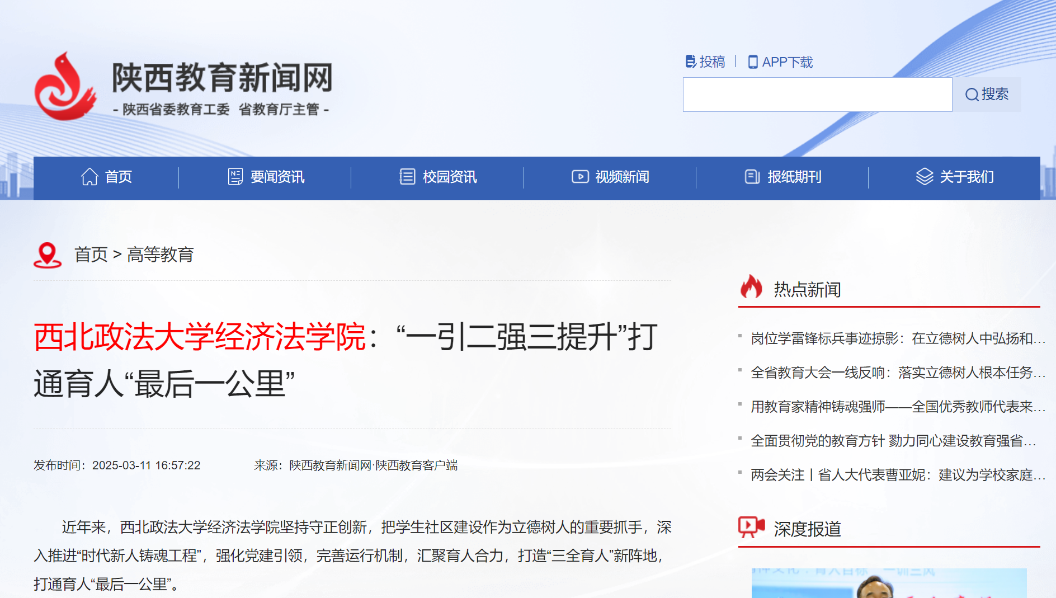Screen dimensions: 1056x598
Task: Open the 深度报道 featured thumbnail image
Action: [x=889, y=583]
